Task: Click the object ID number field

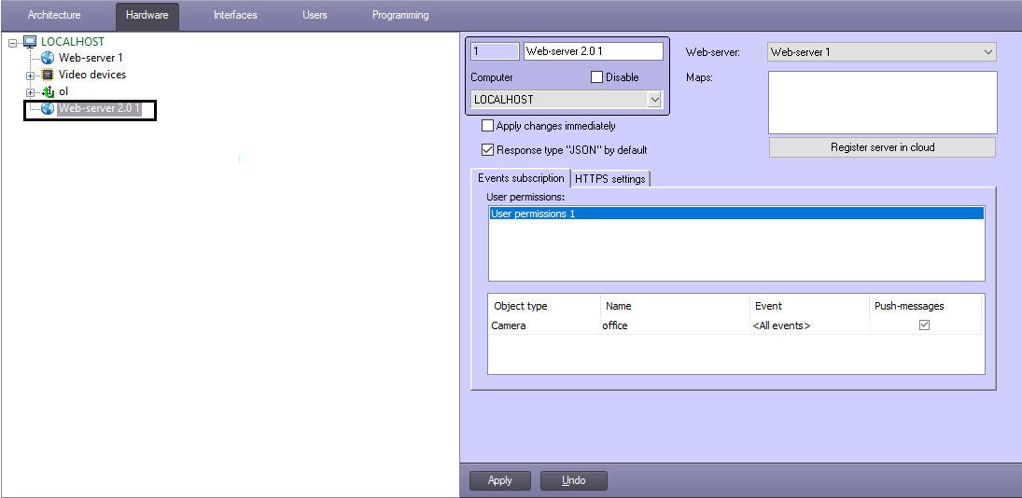Action: (496, 51)
